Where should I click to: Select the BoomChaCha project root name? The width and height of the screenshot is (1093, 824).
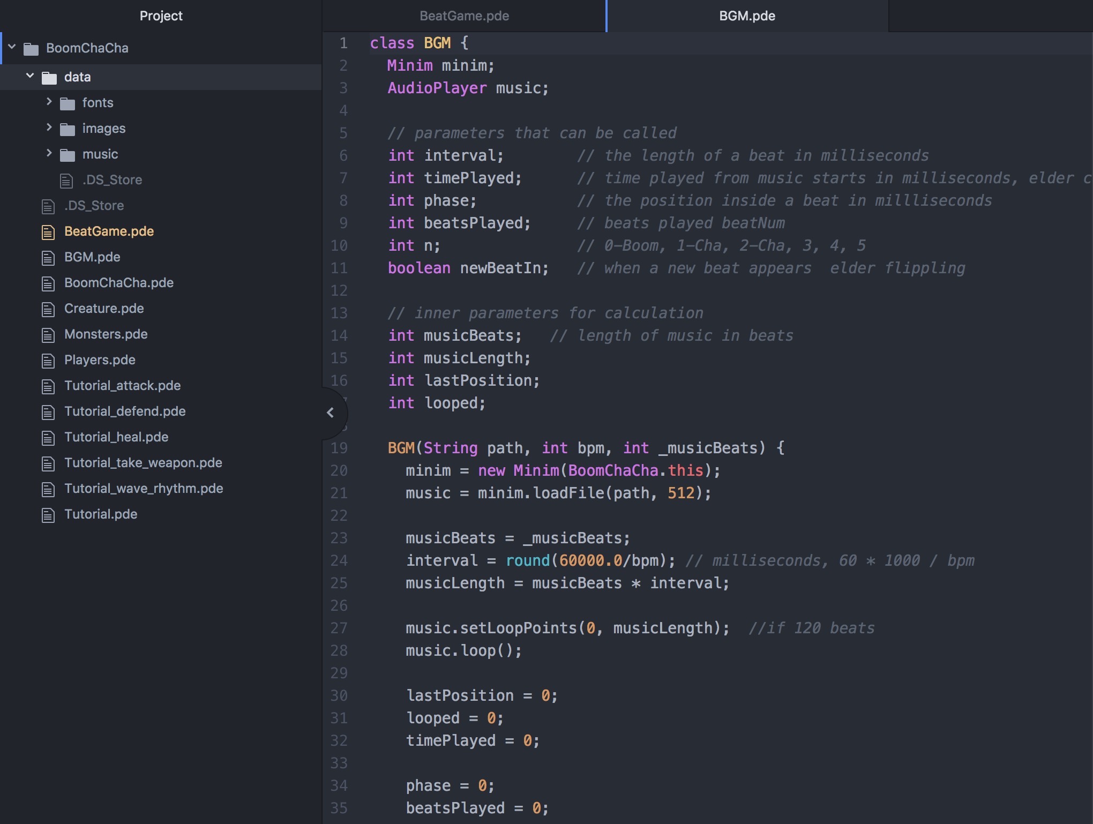coord(87,48)
